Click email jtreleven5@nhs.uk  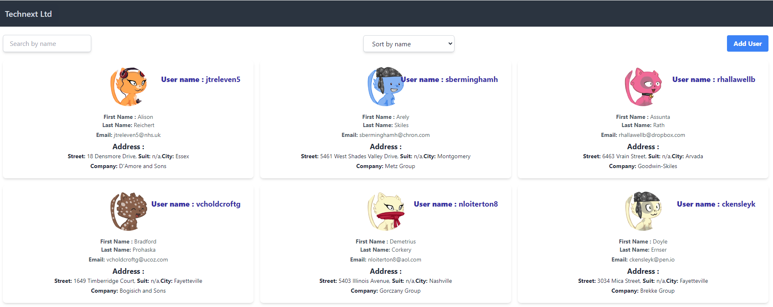tap(137, 135)
